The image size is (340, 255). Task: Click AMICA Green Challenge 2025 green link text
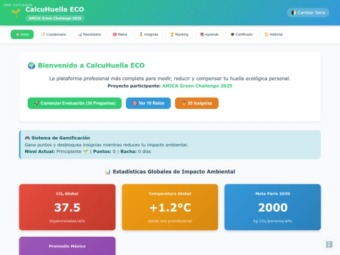click(197, 86)
